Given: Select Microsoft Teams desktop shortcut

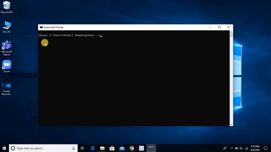Looking at the screenshot, I should [7, 48].
